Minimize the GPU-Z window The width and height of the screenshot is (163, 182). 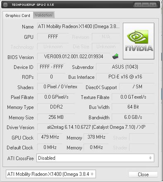coord(138,5)
